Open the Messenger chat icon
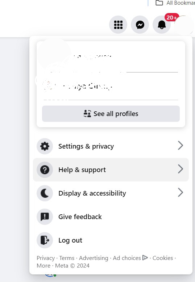 click(x=140, y=25)
